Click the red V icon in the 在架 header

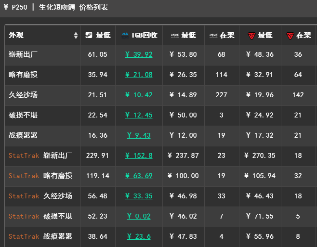(x=290, y=36)
